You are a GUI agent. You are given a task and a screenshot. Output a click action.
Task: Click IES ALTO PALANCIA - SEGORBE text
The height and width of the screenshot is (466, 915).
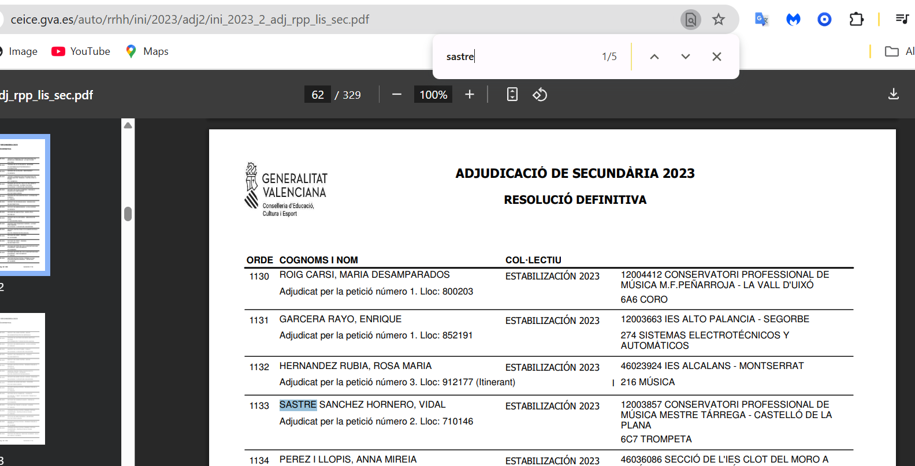pos(737,319)
